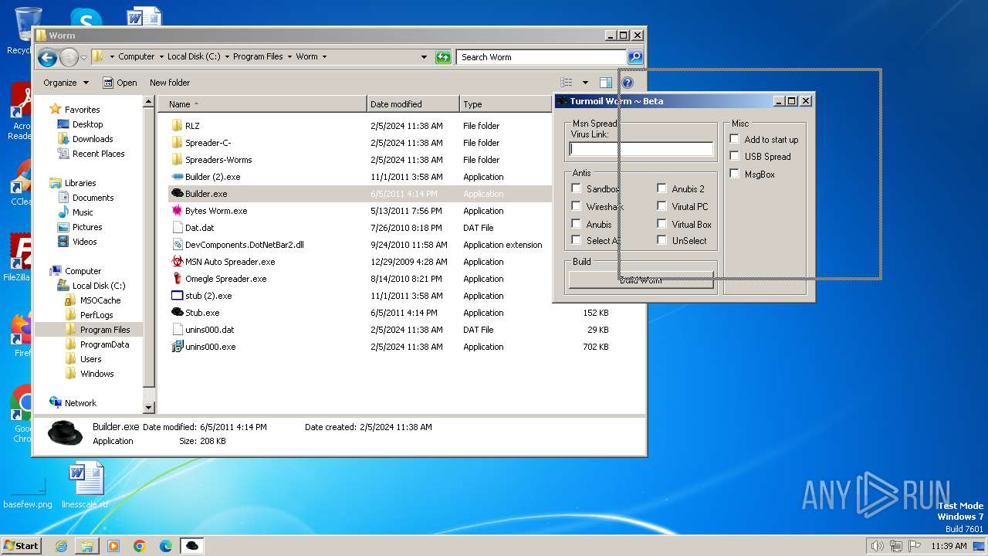This screenshot has height=556, width=988.
Task: Select the Spreader-C- folder icon
Action: [x=177, y=143]
